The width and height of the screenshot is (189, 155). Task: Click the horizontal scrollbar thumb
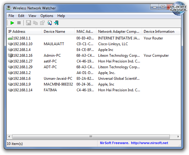pos(91,136)
